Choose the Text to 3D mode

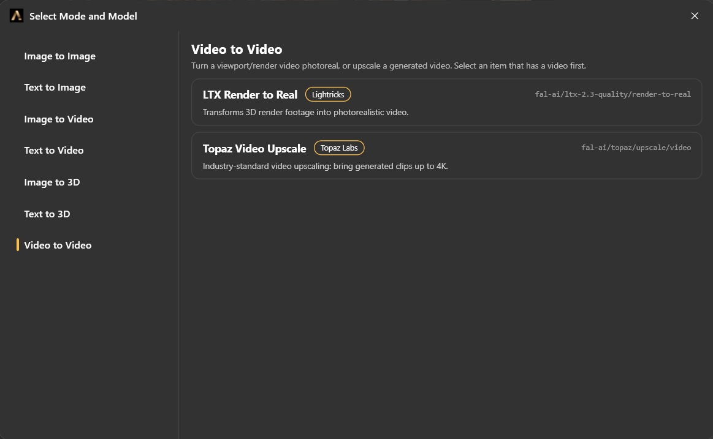click(47, 214)
